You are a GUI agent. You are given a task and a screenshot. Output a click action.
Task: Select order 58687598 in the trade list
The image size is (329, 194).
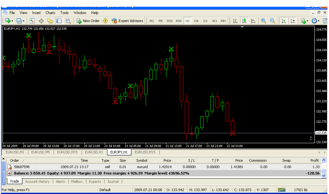pyautogui.click(x=22, y=167)
